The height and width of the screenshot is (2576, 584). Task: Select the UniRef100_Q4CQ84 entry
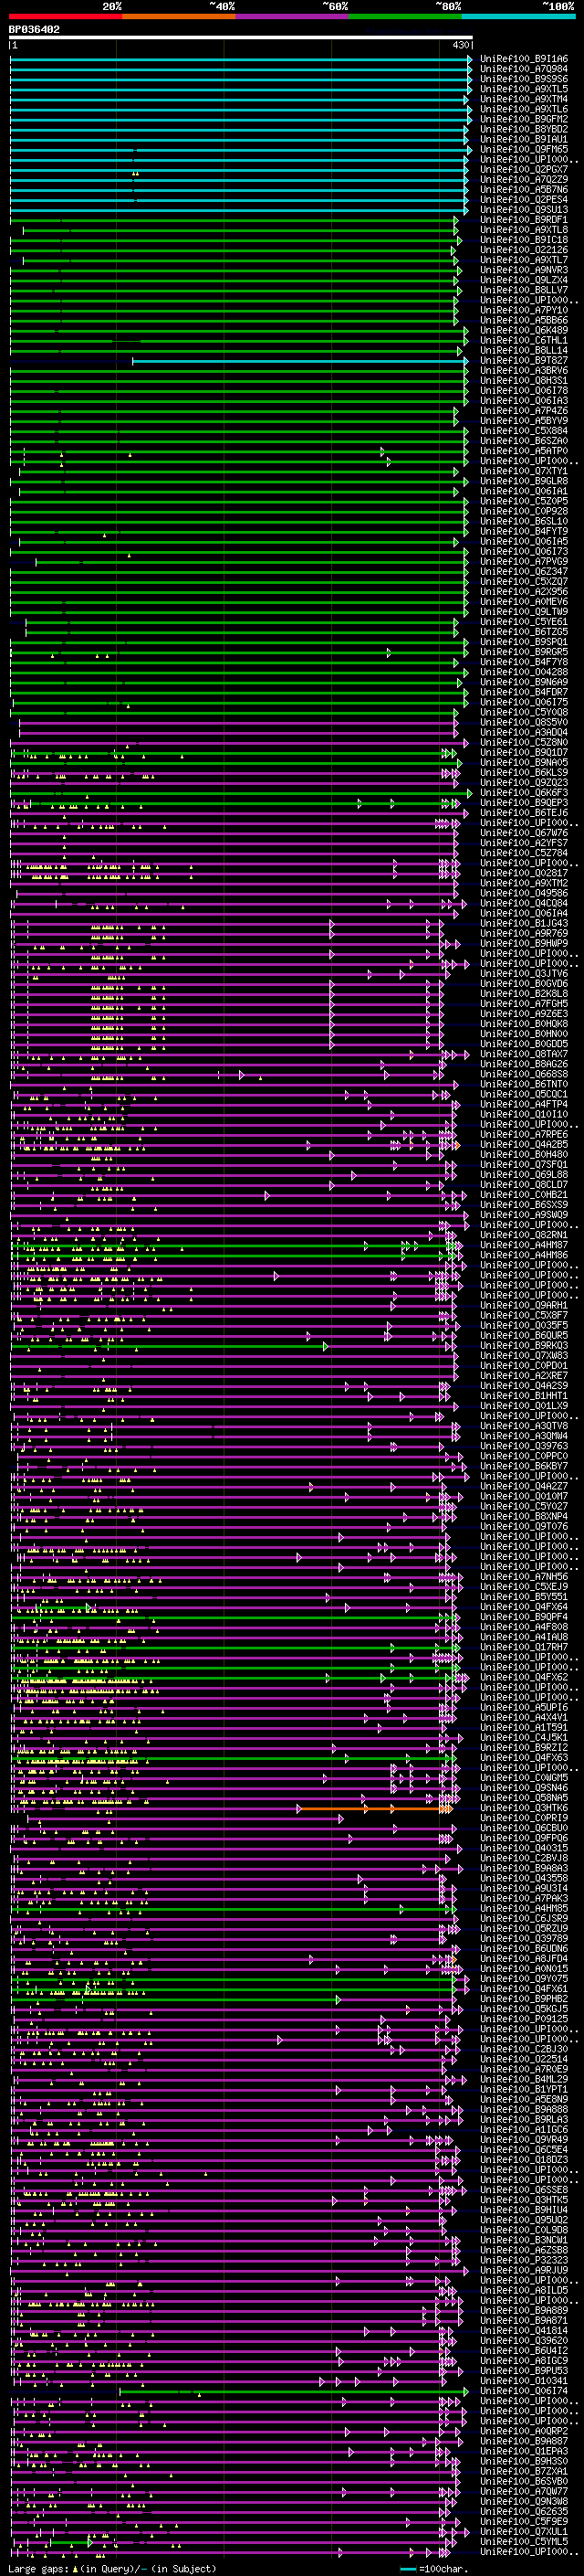[524, 903]
